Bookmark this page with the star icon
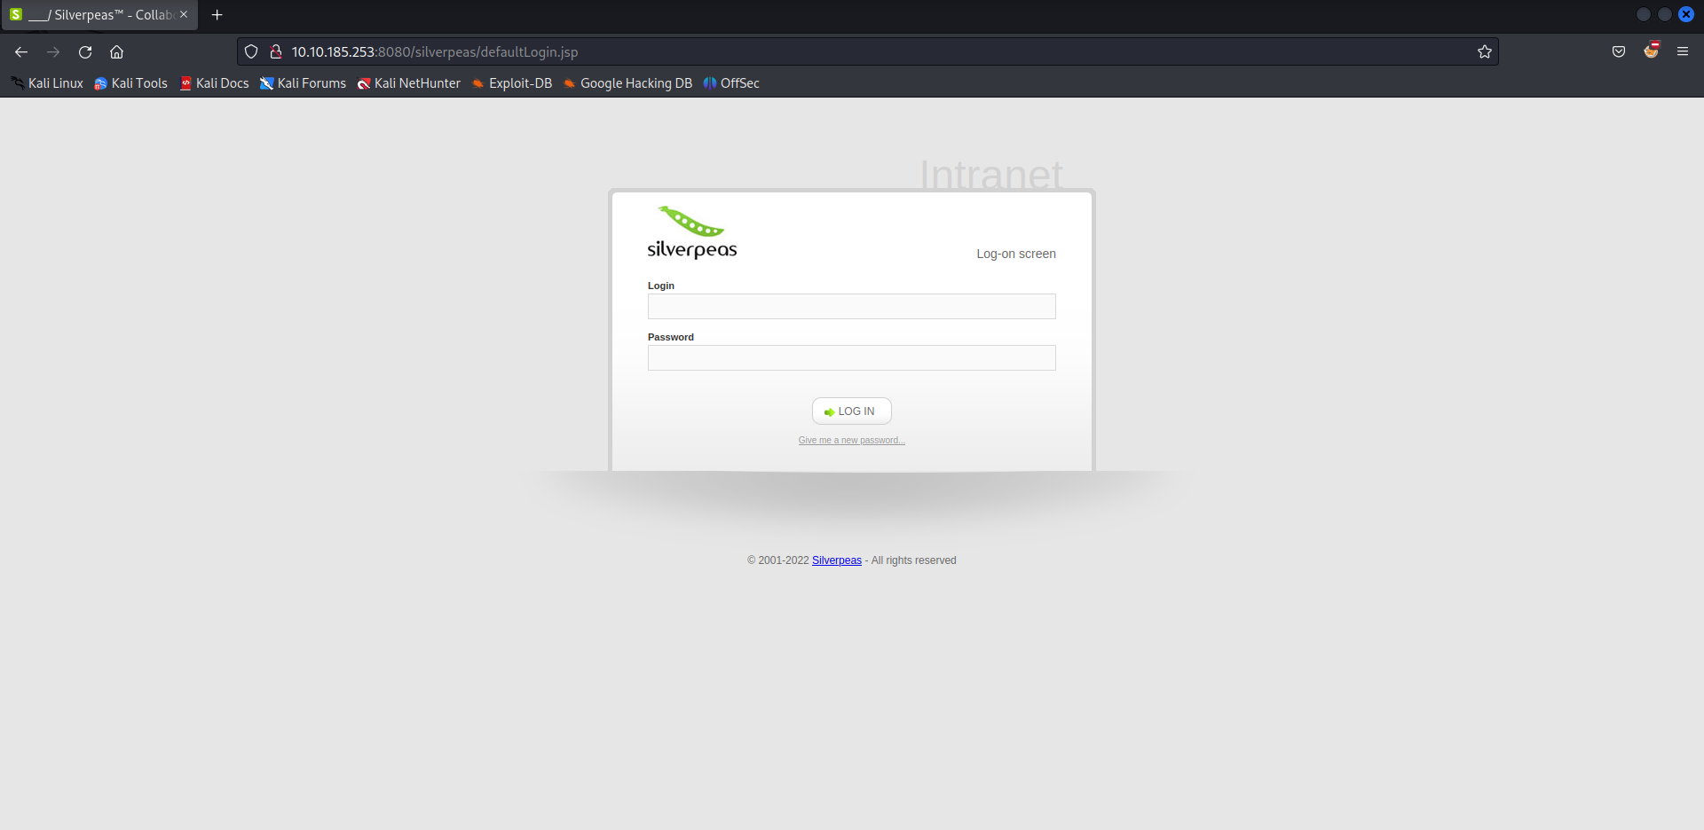The image size is (1704, 830). [1485, 52]
